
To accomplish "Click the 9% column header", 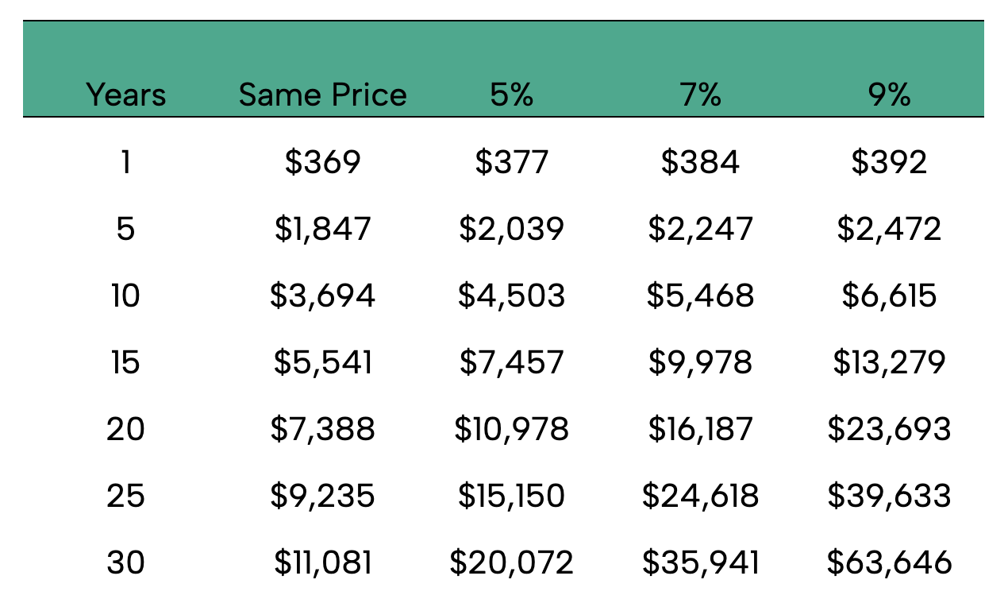I will click(x=889, y=95).
